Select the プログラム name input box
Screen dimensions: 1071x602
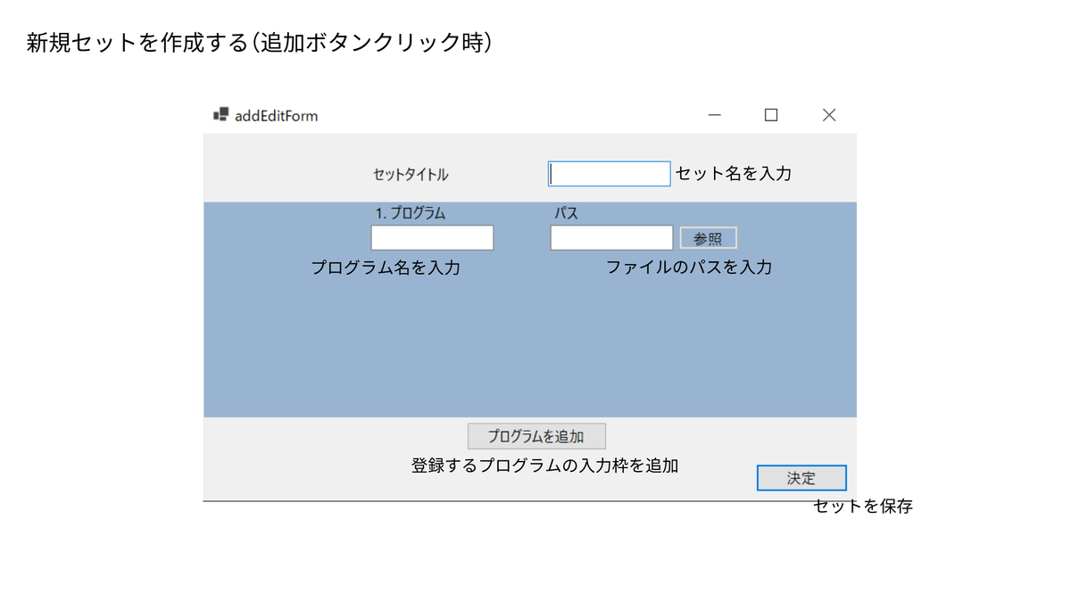432,237
